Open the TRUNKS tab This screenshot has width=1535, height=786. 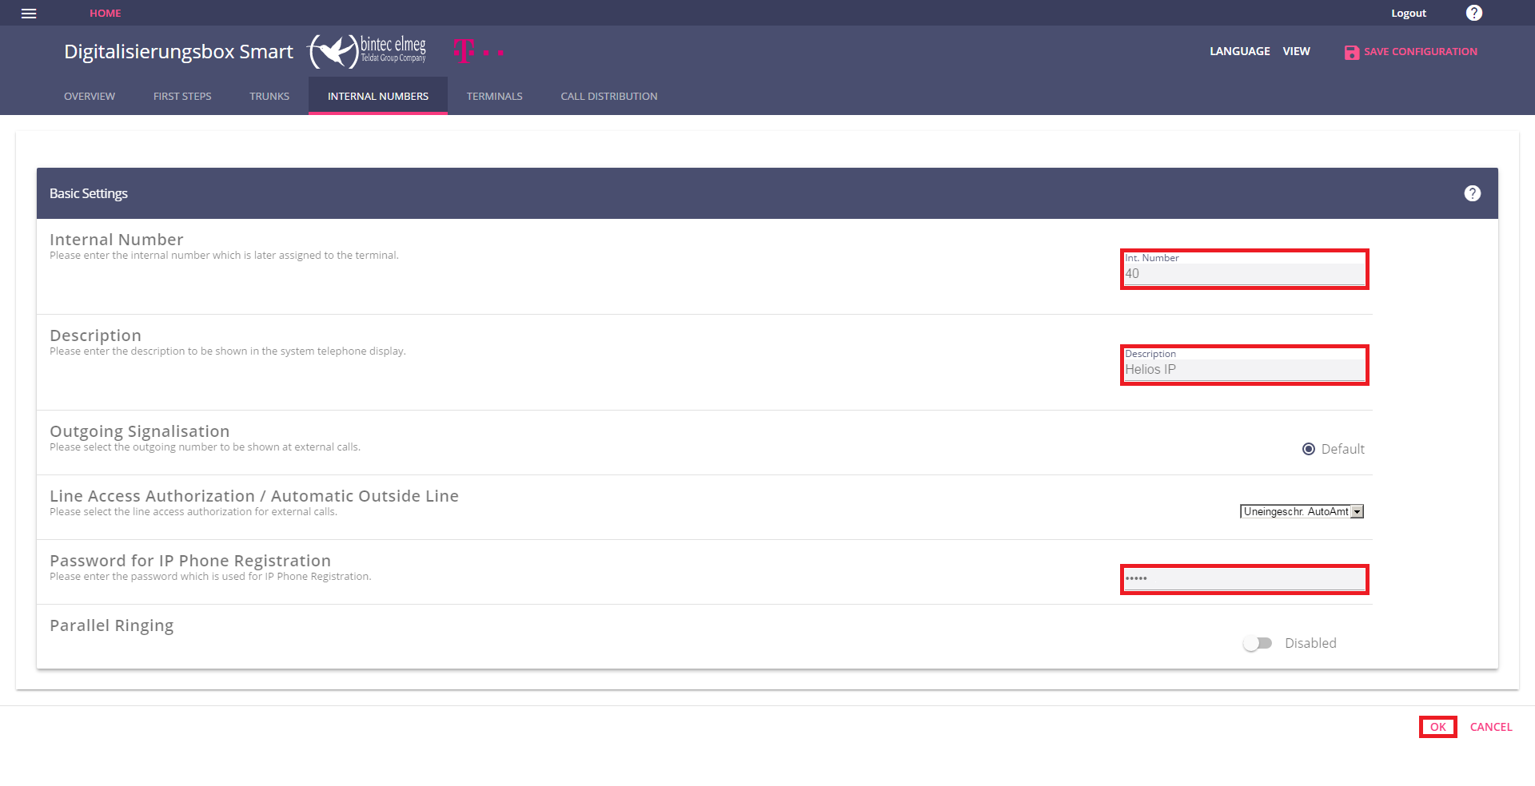click(269, 96)
